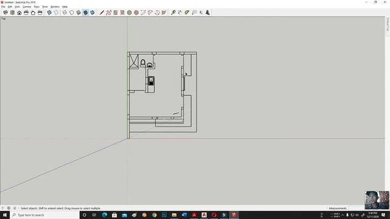
Task: Click the second status bar credits icon
Action: coord(9,208)
